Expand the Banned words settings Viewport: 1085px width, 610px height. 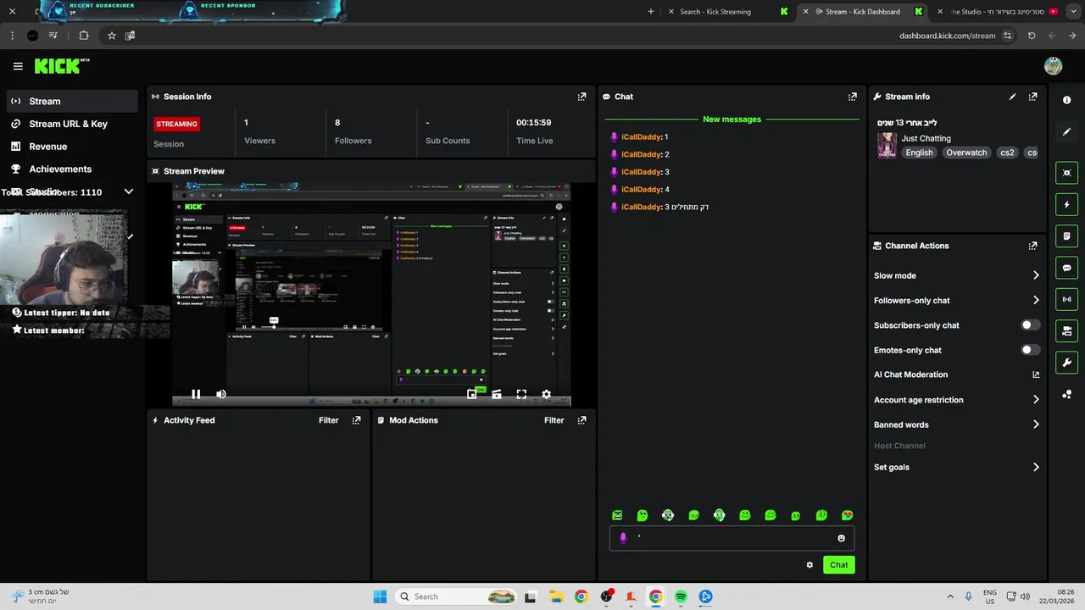(1036, 424)
